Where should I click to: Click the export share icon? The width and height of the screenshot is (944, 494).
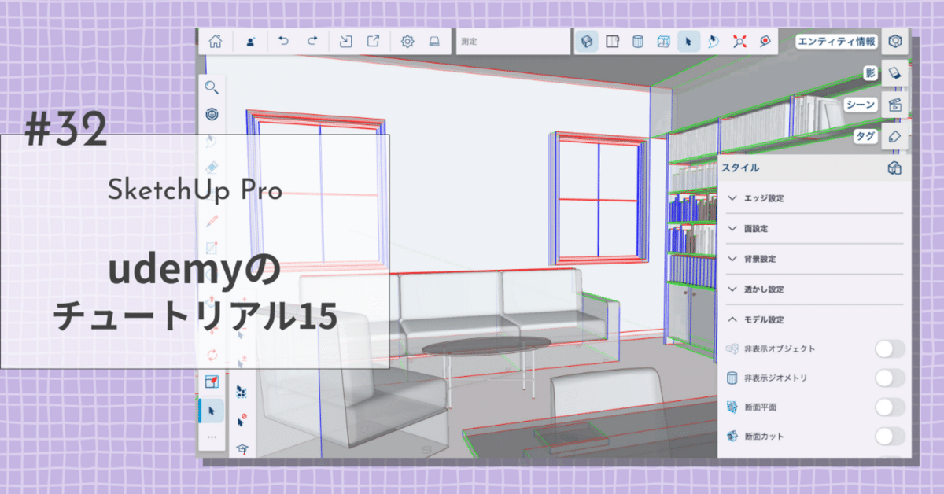click(374, 42)
